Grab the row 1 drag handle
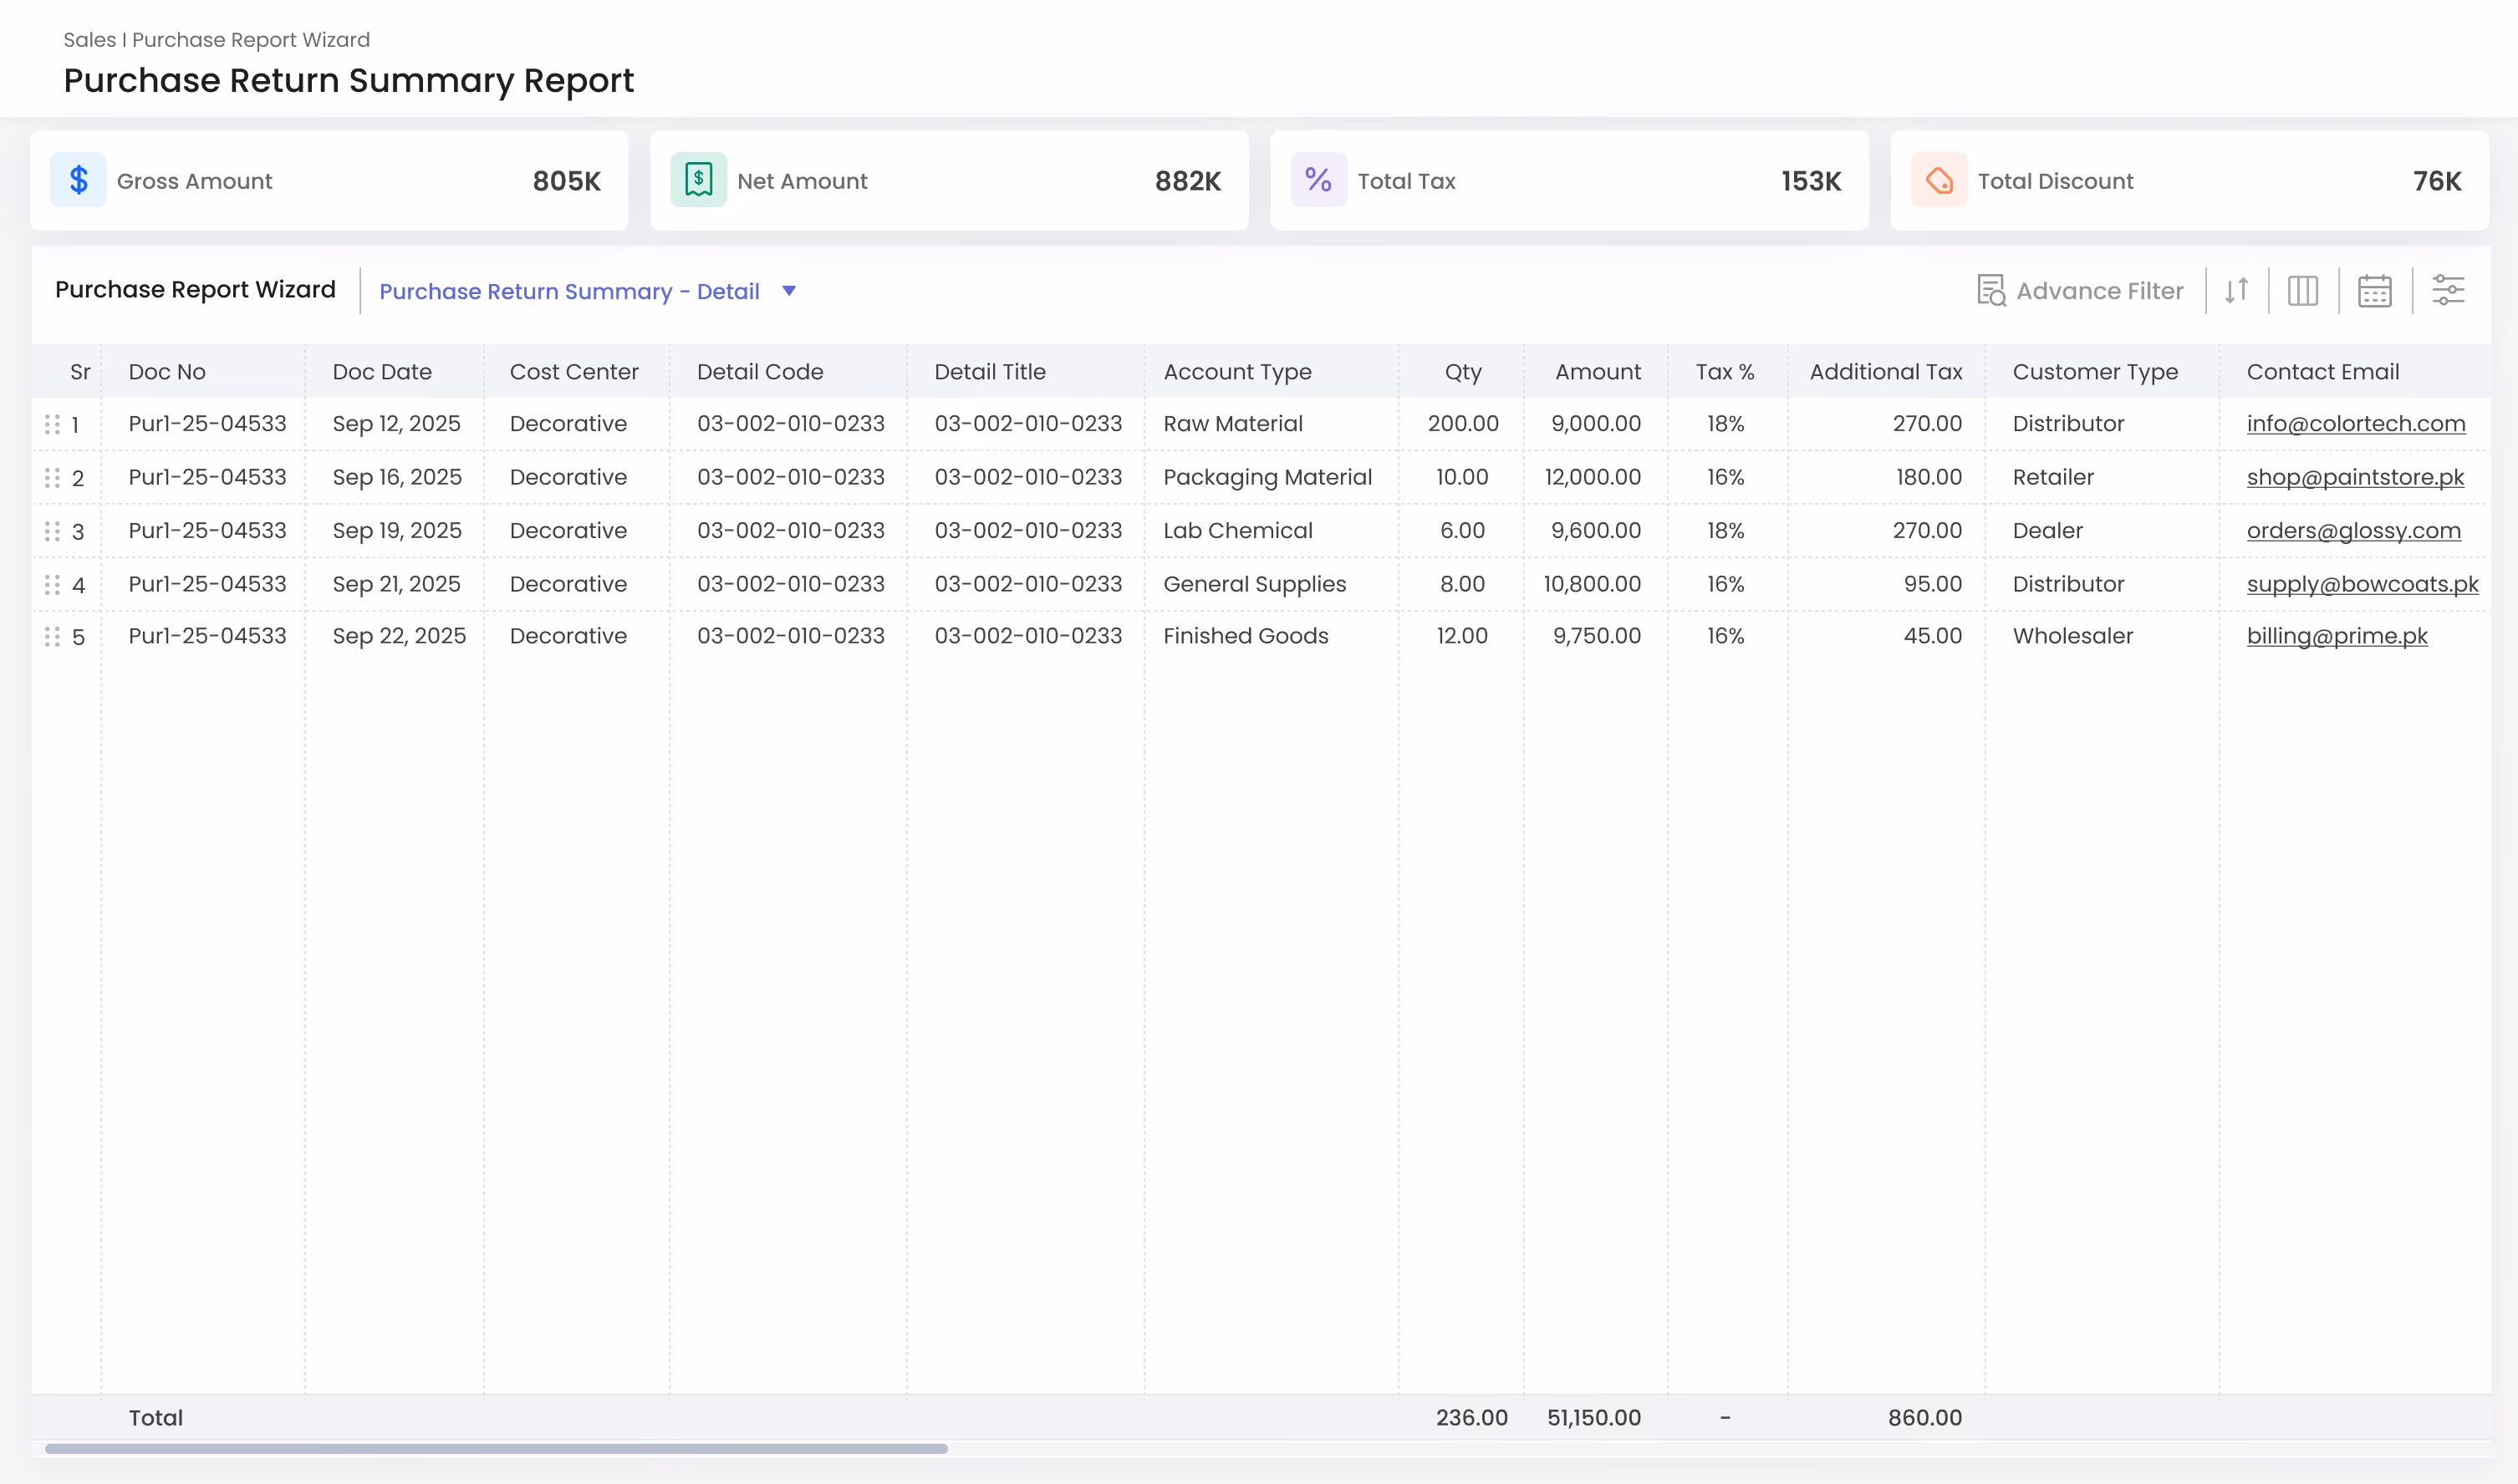The width and height of the screenshot is (2518, 1484). 52,425
